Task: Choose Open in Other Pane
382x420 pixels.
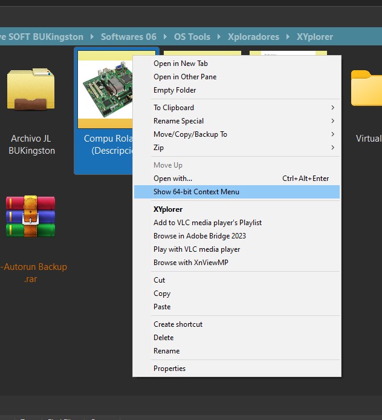Action: coord(185,77)
